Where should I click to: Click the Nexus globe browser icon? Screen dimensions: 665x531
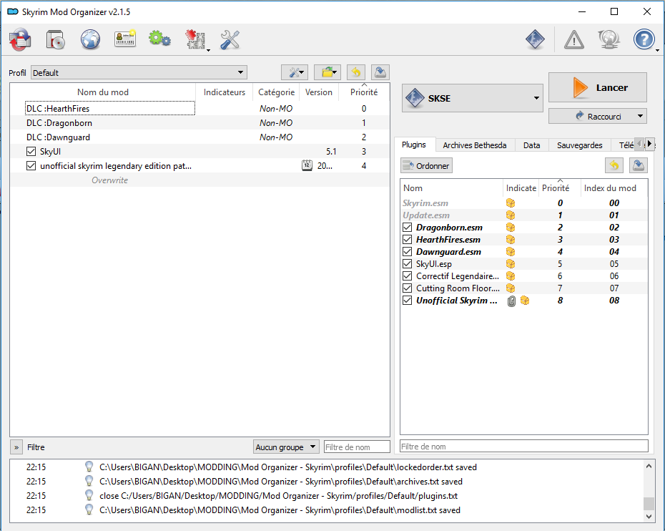tap(90, 40)
